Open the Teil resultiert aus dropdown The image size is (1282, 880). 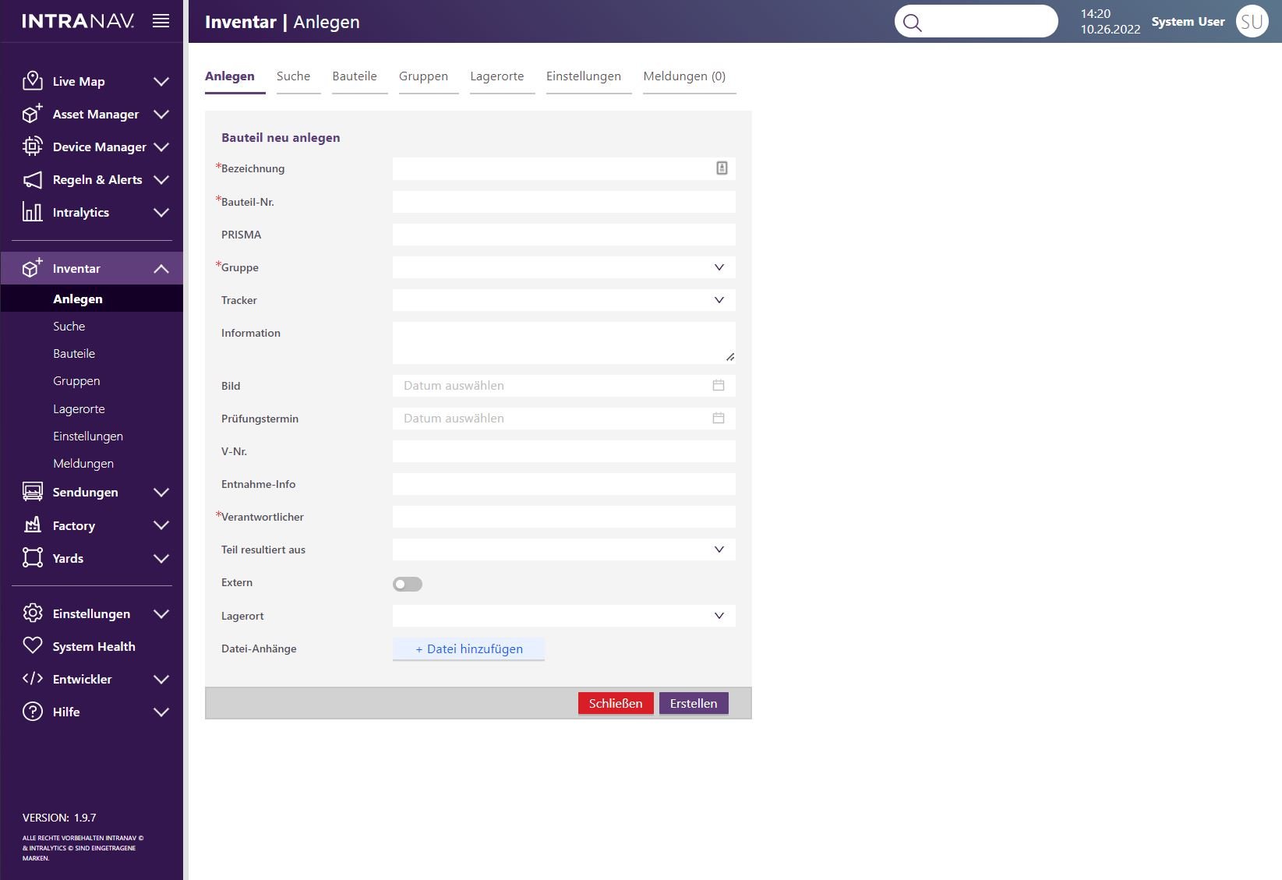[563, 550]
